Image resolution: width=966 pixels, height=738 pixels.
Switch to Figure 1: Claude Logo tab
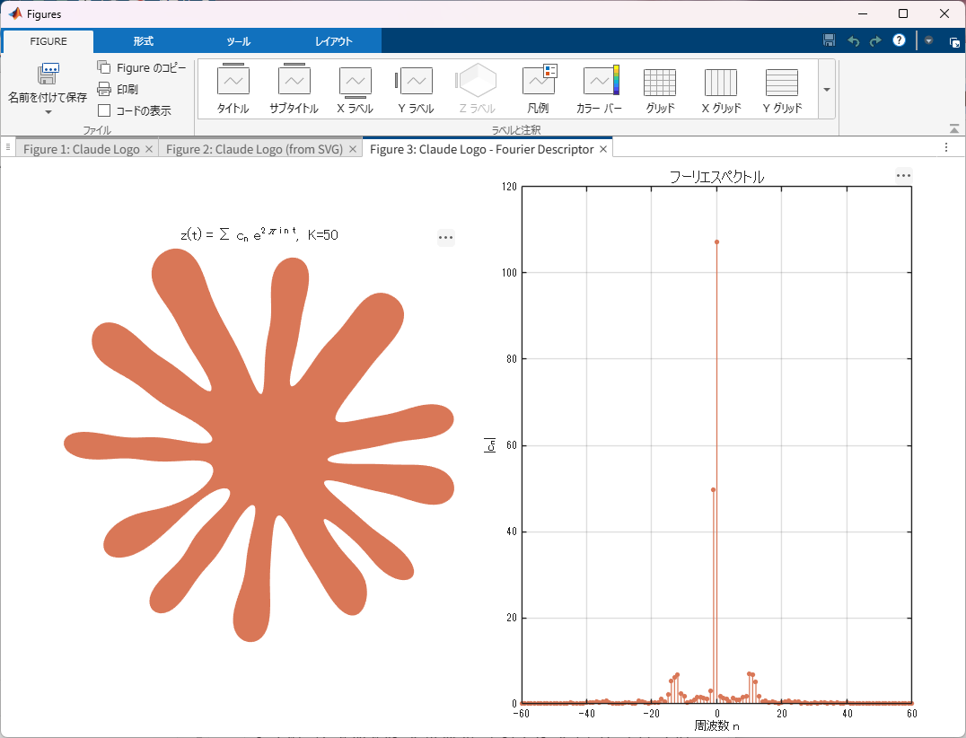coord(82,149)
